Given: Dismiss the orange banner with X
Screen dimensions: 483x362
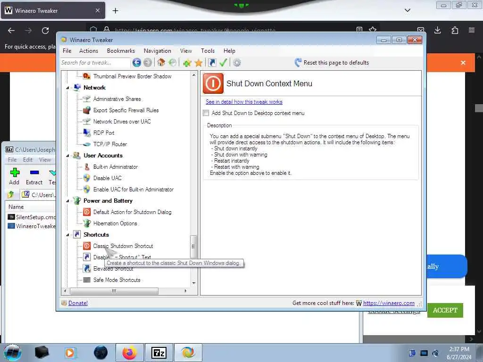Looking at the screenshot, I should click(463, 63).
